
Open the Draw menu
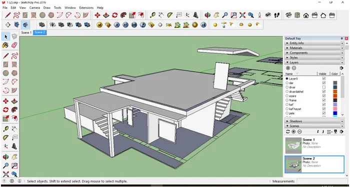pos(47,7)
